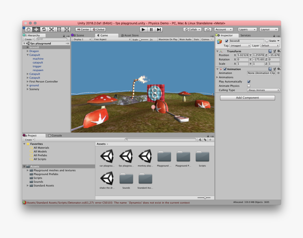The width and height of the screenshot is (303, 238).
Task: Toggle Maximize On Play
Action: pyautogui.click(x=168, y=39)
